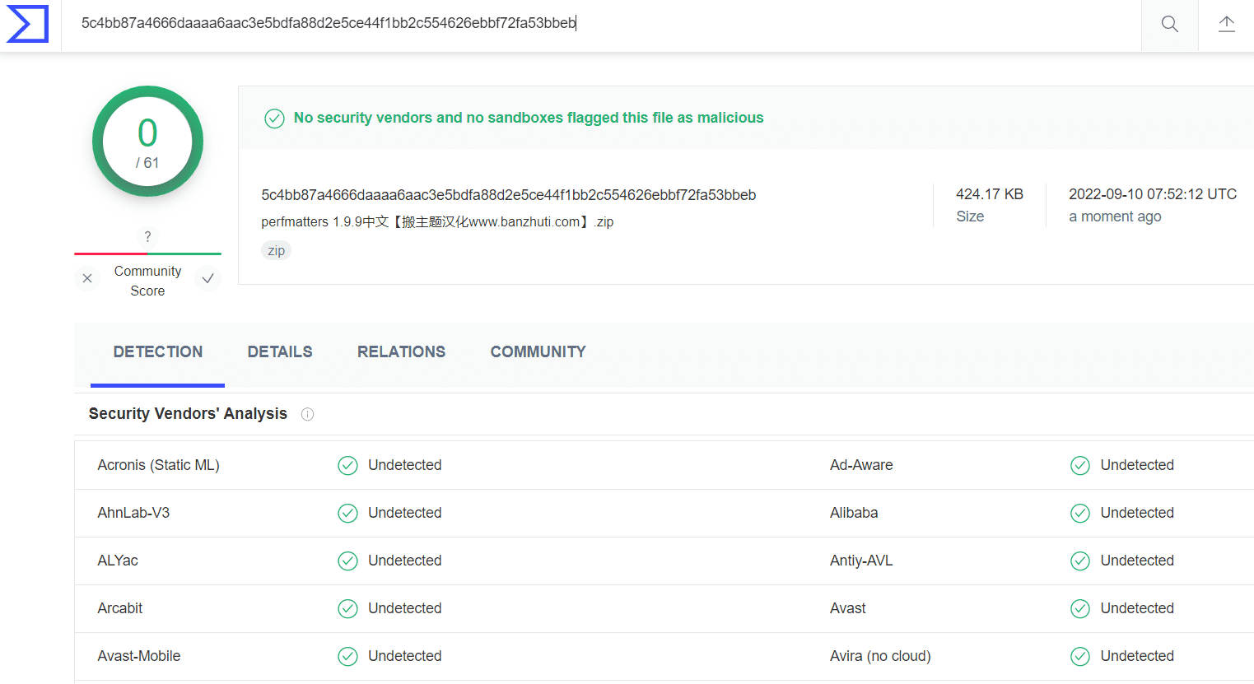Open the community score question mark
This screenshot has height=684, width=1254.
pyautogui.click(x=147, y=237)
